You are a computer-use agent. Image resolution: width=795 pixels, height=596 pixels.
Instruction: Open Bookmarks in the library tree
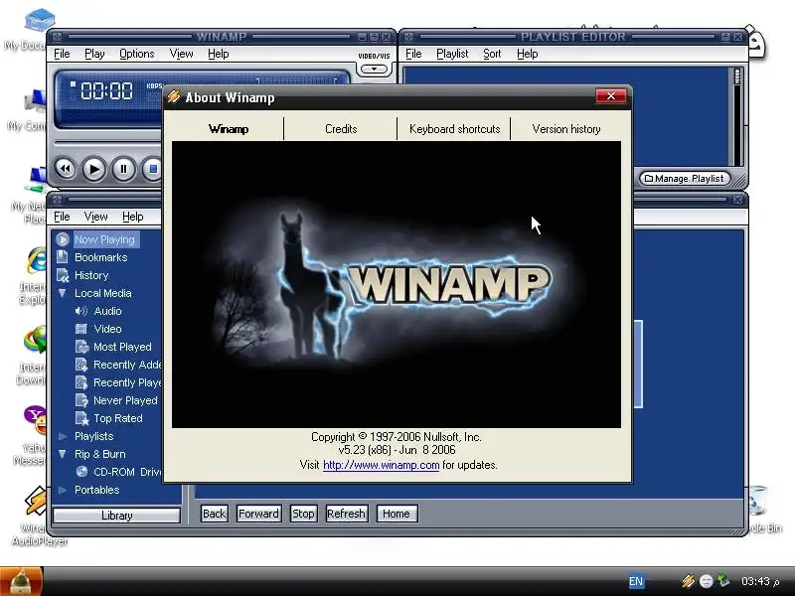click(x=101, y=257)
